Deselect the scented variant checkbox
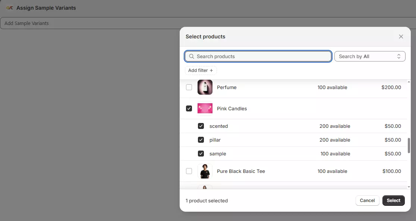This screenshot has height=221, width=416. 201,126
